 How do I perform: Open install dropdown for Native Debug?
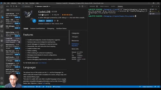pos(19,36)
